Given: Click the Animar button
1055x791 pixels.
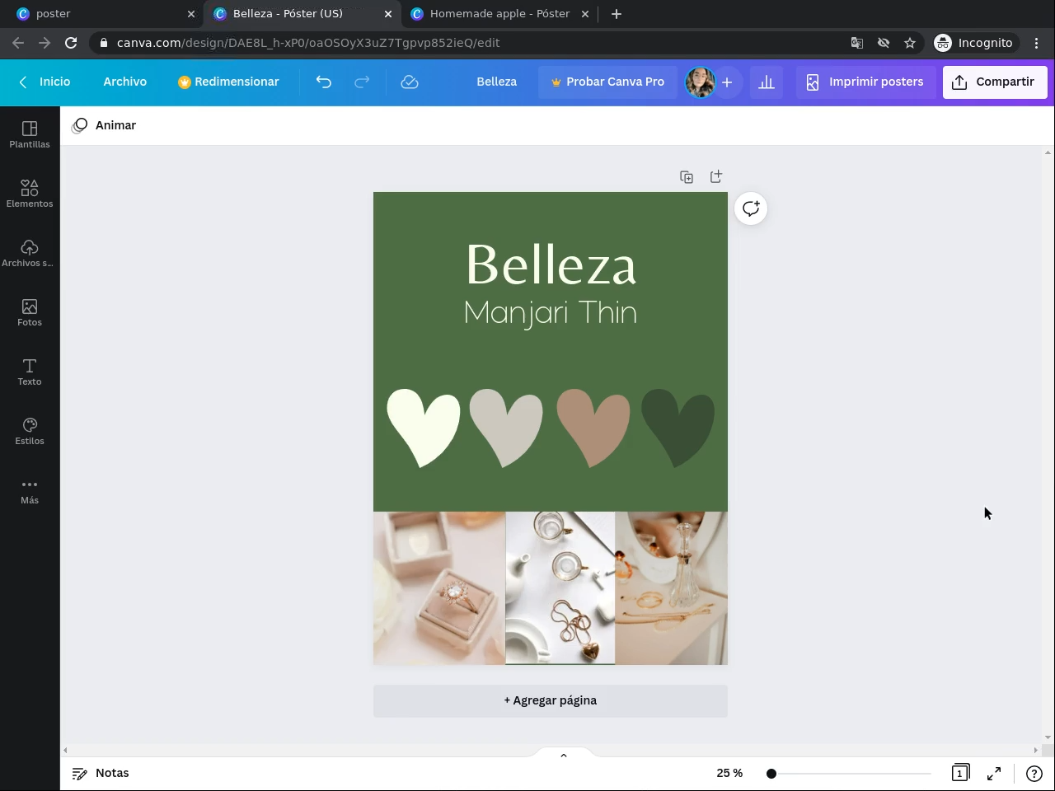Looking at the screenshot, I should click(105, 125).
